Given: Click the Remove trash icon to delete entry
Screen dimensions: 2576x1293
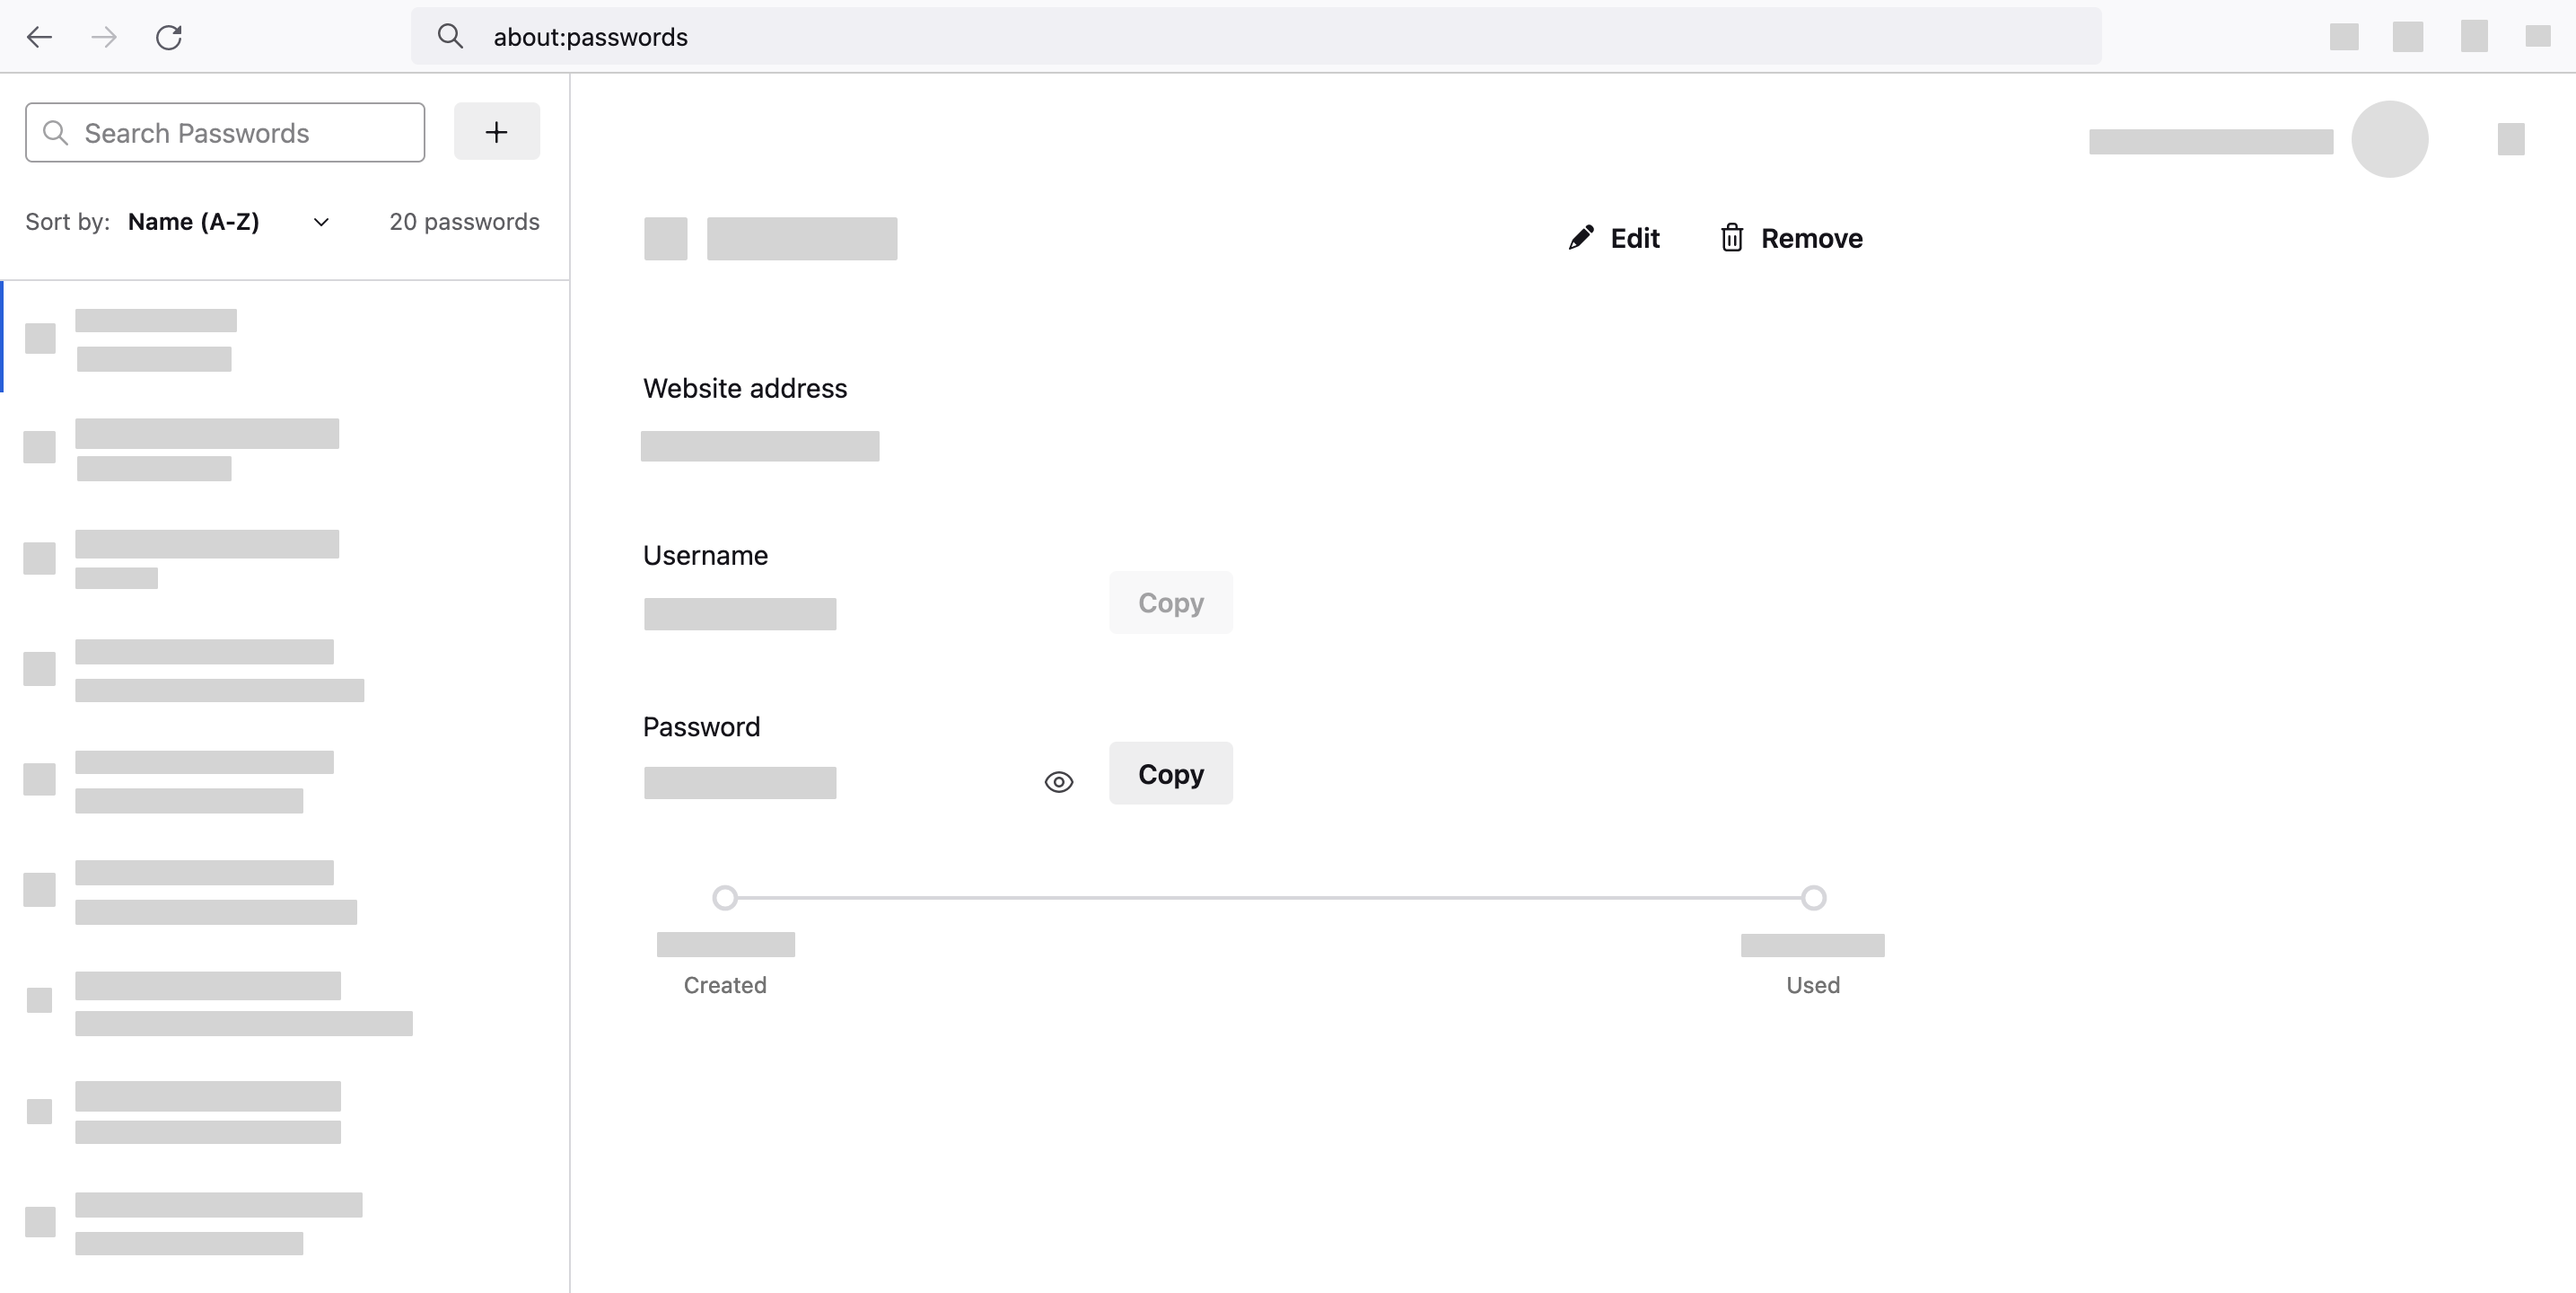Looking at the screenshot, I should (x=1730, y=237).
